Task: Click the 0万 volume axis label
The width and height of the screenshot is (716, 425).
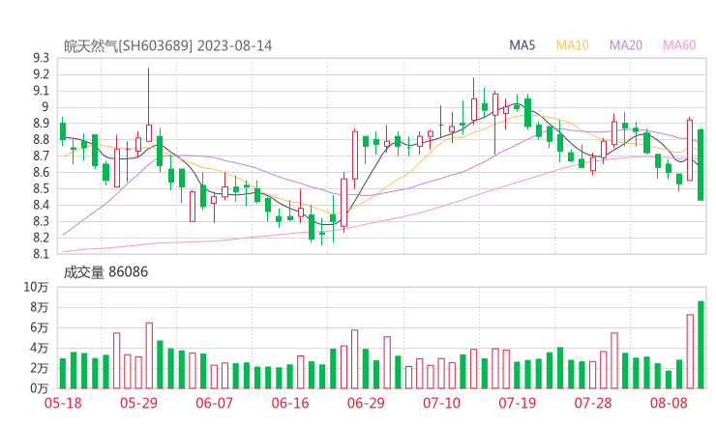Action: click(40, 388)
